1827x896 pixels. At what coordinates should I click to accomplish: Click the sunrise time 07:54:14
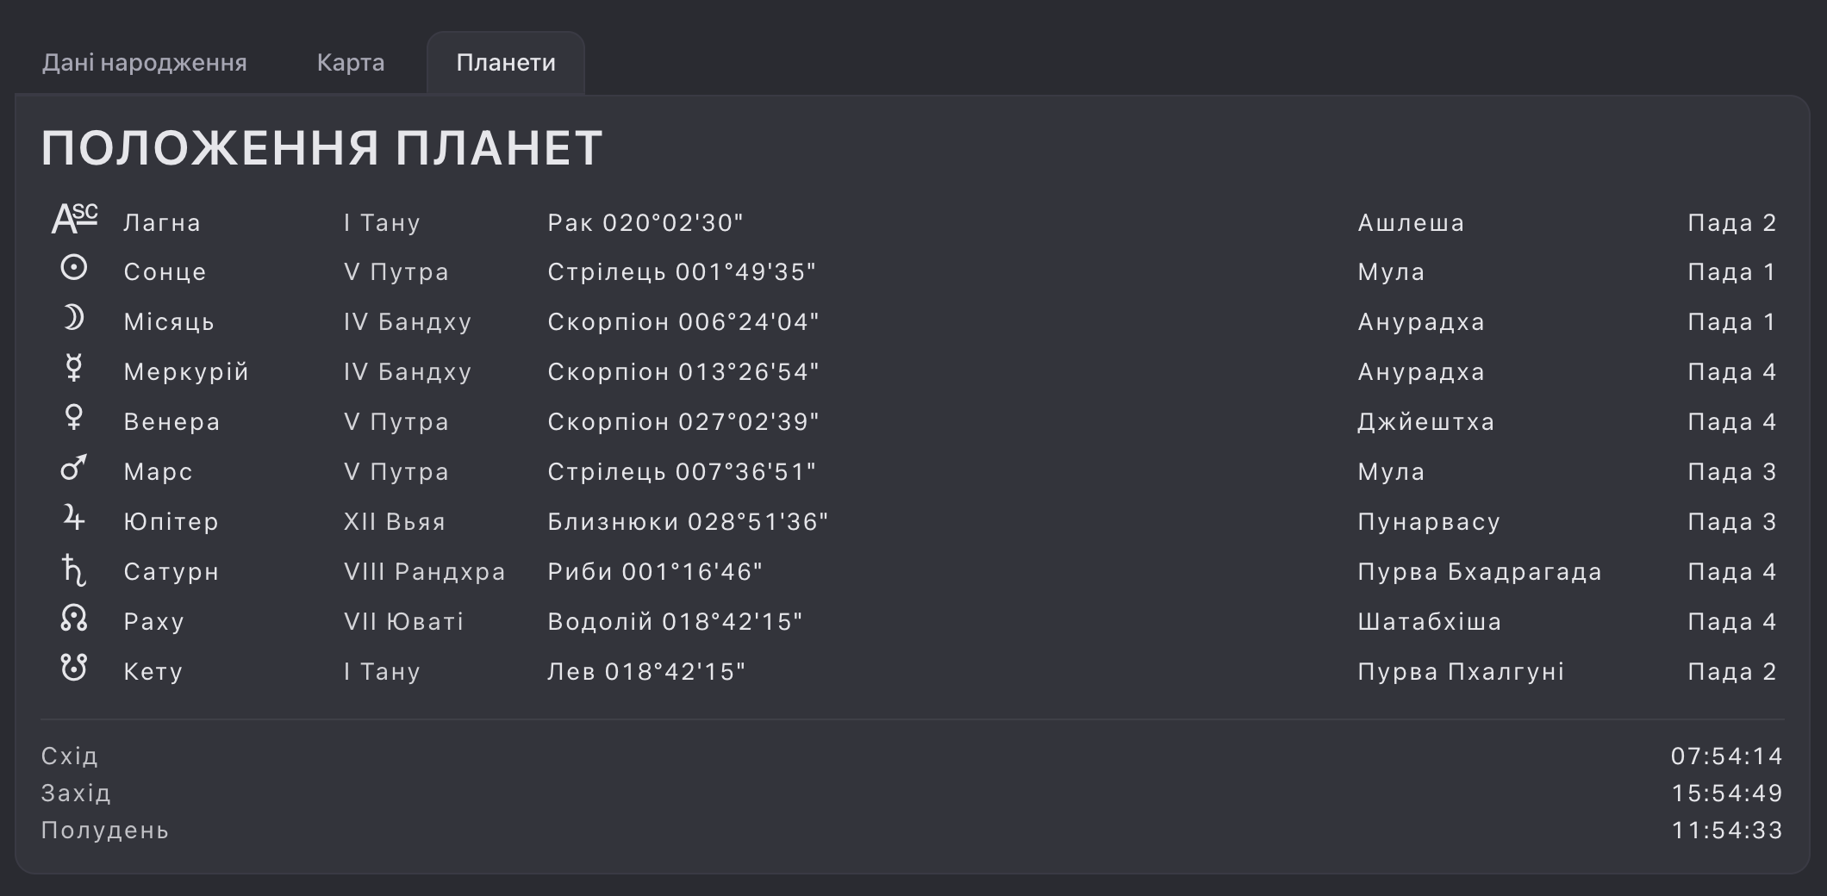pyautogui.click(x=1726, y=756)
